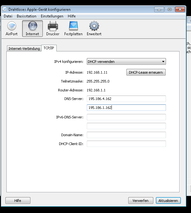Click the first DNS-Server field
191x213 pixels.
126,99
